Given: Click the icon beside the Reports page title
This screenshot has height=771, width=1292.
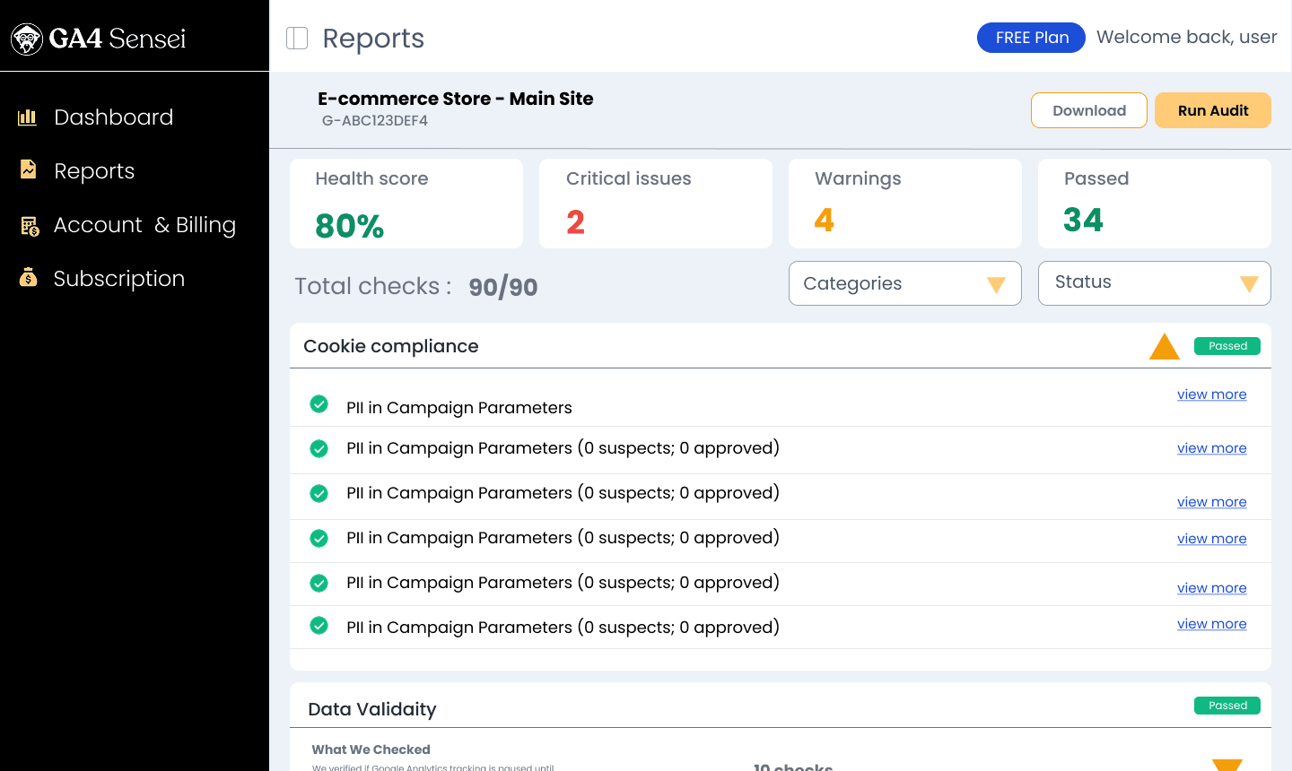Looking at the screenshot, I should click(x=296, y=38).
